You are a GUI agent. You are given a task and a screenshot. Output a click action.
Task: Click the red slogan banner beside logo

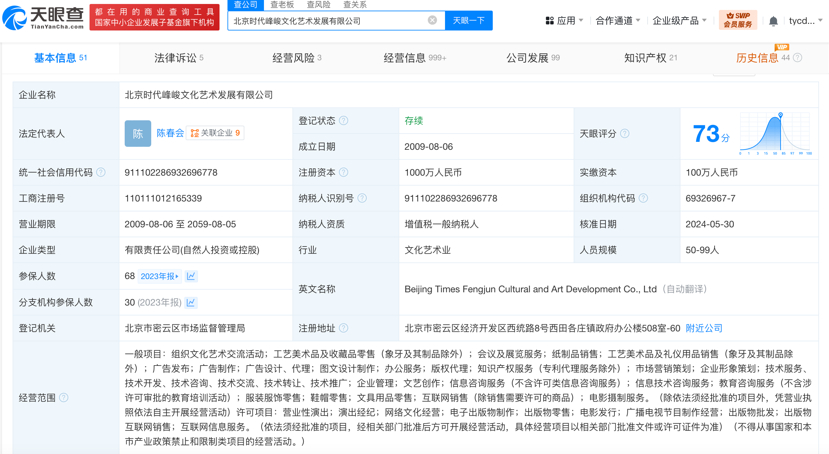pyautogui.click(x=155, y=17)
